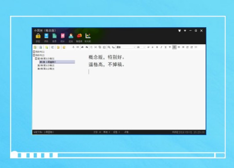Screen dimensions: 234x168
Task: Click the magnifier search icon in toolbar
Action: tap(109, 47)
